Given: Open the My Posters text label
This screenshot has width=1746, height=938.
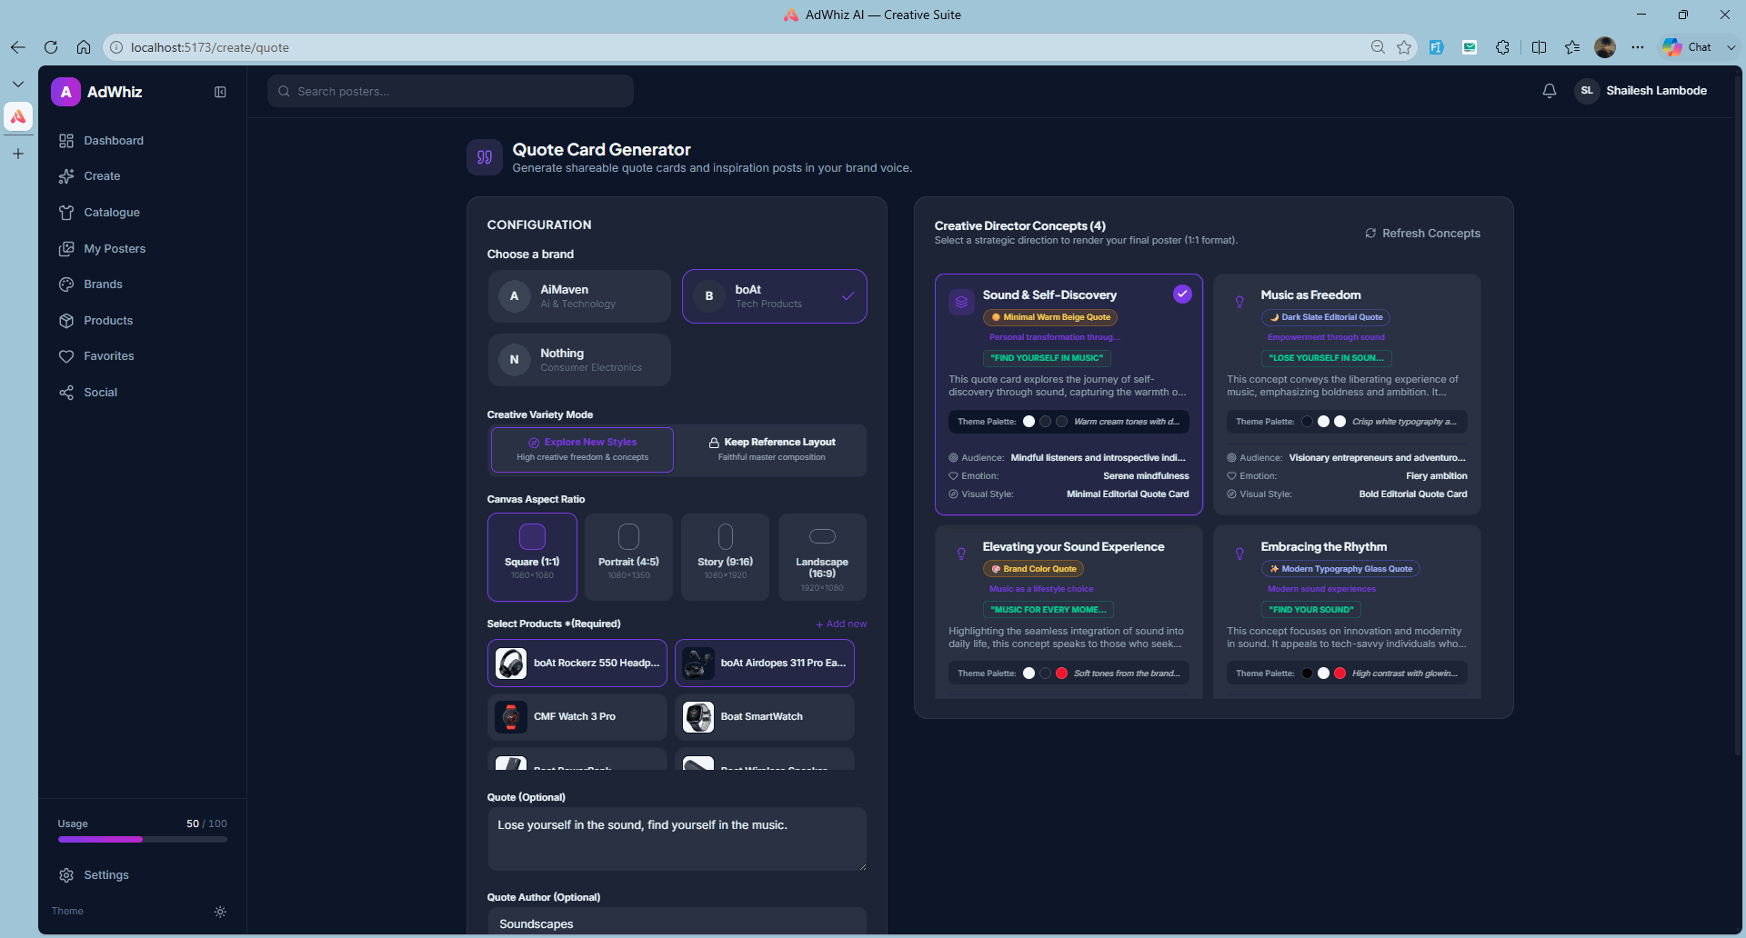Looking at the screenshot, I should (x=115, y=249).
